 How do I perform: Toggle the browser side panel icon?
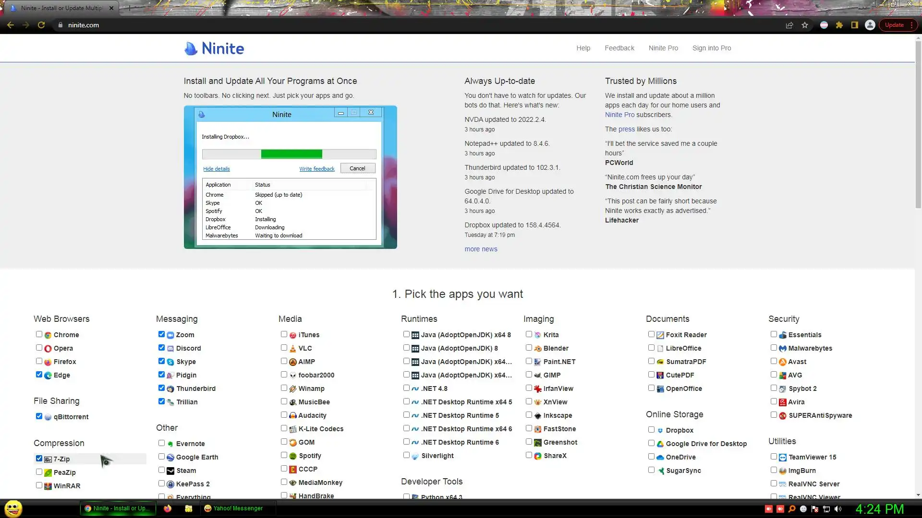click(854, 25)
